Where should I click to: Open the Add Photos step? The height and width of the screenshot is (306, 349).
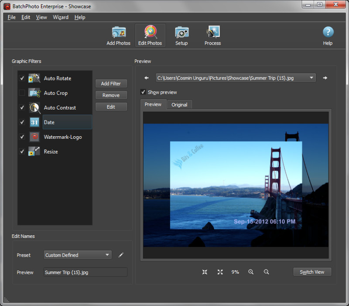118,36
